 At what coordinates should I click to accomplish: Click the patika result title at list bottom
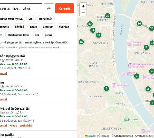(7, 135)
